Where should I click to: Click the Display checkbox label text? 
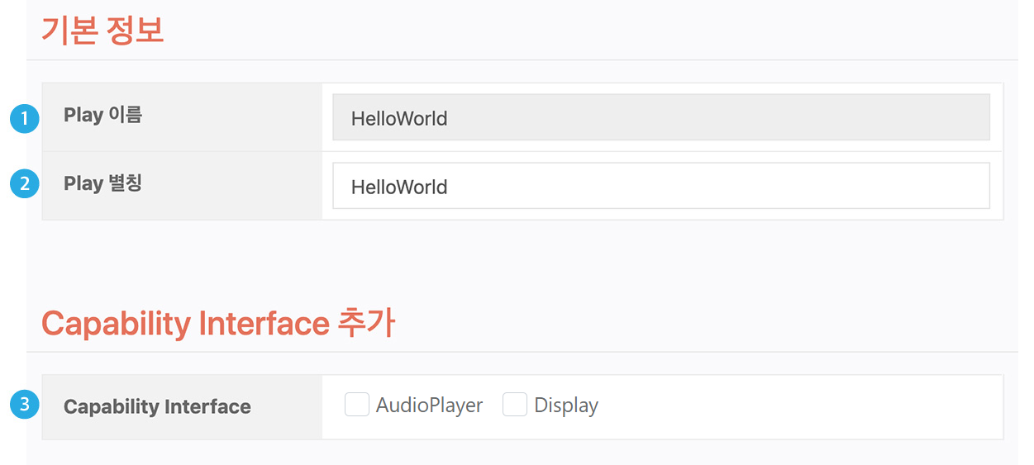click(566, 406)
